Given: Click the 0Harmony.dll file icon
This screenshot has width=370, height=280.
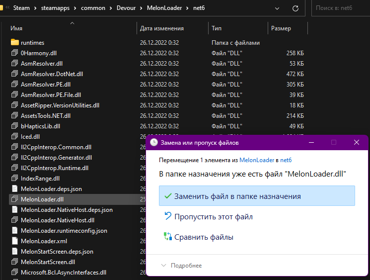Looking at the screenshot, I should (14, 53).
